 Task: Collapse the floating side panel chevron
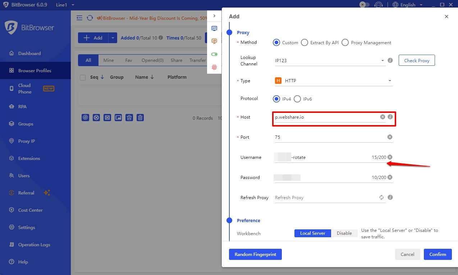coord(214,16)
